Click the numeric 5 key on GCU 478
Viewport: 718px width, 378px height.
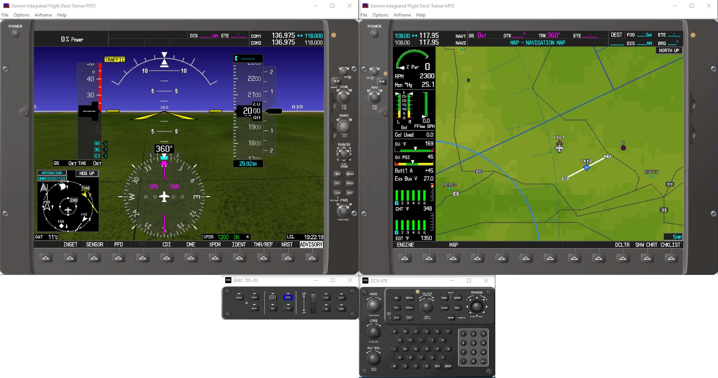(x=474, y=343)
